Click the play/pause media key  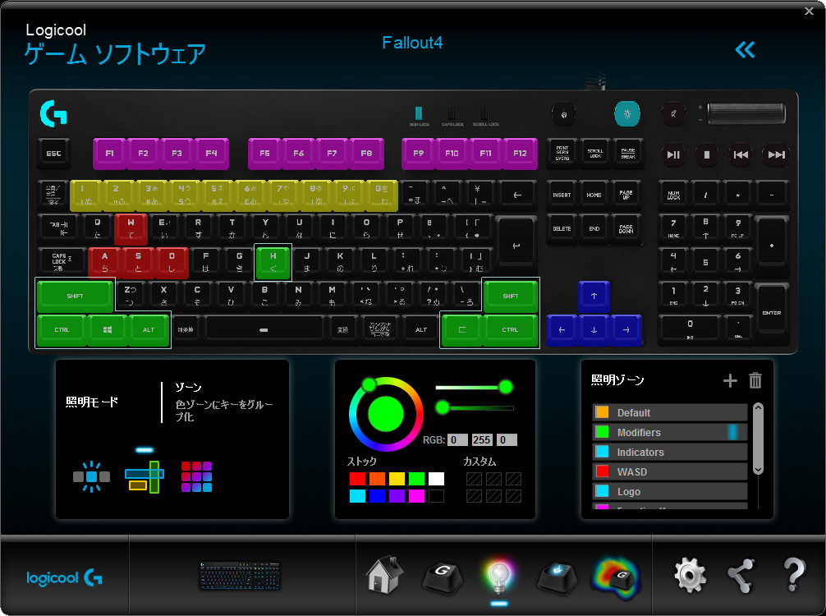[x=673, y=154]
